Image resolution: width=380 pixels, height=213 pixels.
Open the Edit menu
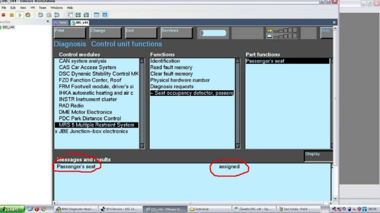[x=13, y=8]
